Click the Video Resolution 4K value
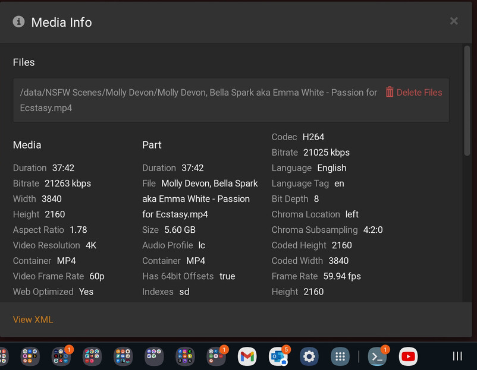 [x=90, y=245]
